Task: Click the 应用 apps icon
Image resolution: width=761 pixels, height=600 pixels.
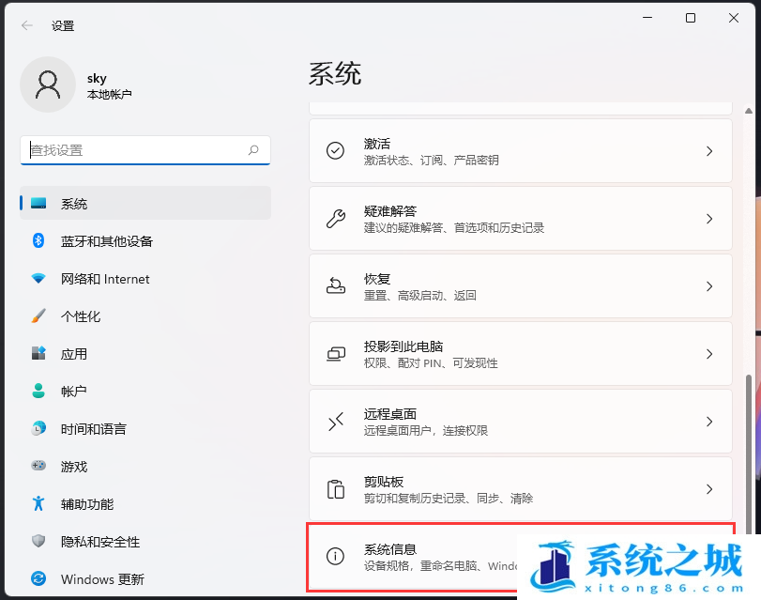Action: [38, 353]
